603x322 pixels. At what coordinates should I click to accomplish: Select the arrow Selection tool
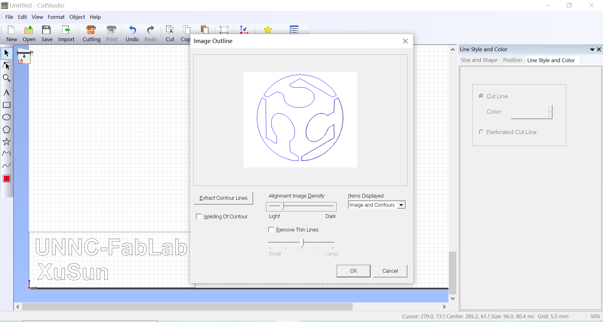(x=7, y=53)
